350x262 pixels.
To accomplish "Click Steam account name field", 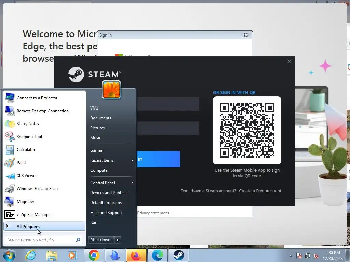I will pyautogui.click(x=167, y=104).
